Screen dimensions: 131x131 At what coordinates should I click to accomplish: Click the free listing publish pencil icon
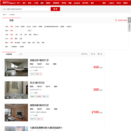click(116, 20)
